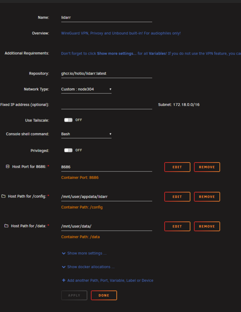Click the Container Path: /config text

tap(82, 207)
